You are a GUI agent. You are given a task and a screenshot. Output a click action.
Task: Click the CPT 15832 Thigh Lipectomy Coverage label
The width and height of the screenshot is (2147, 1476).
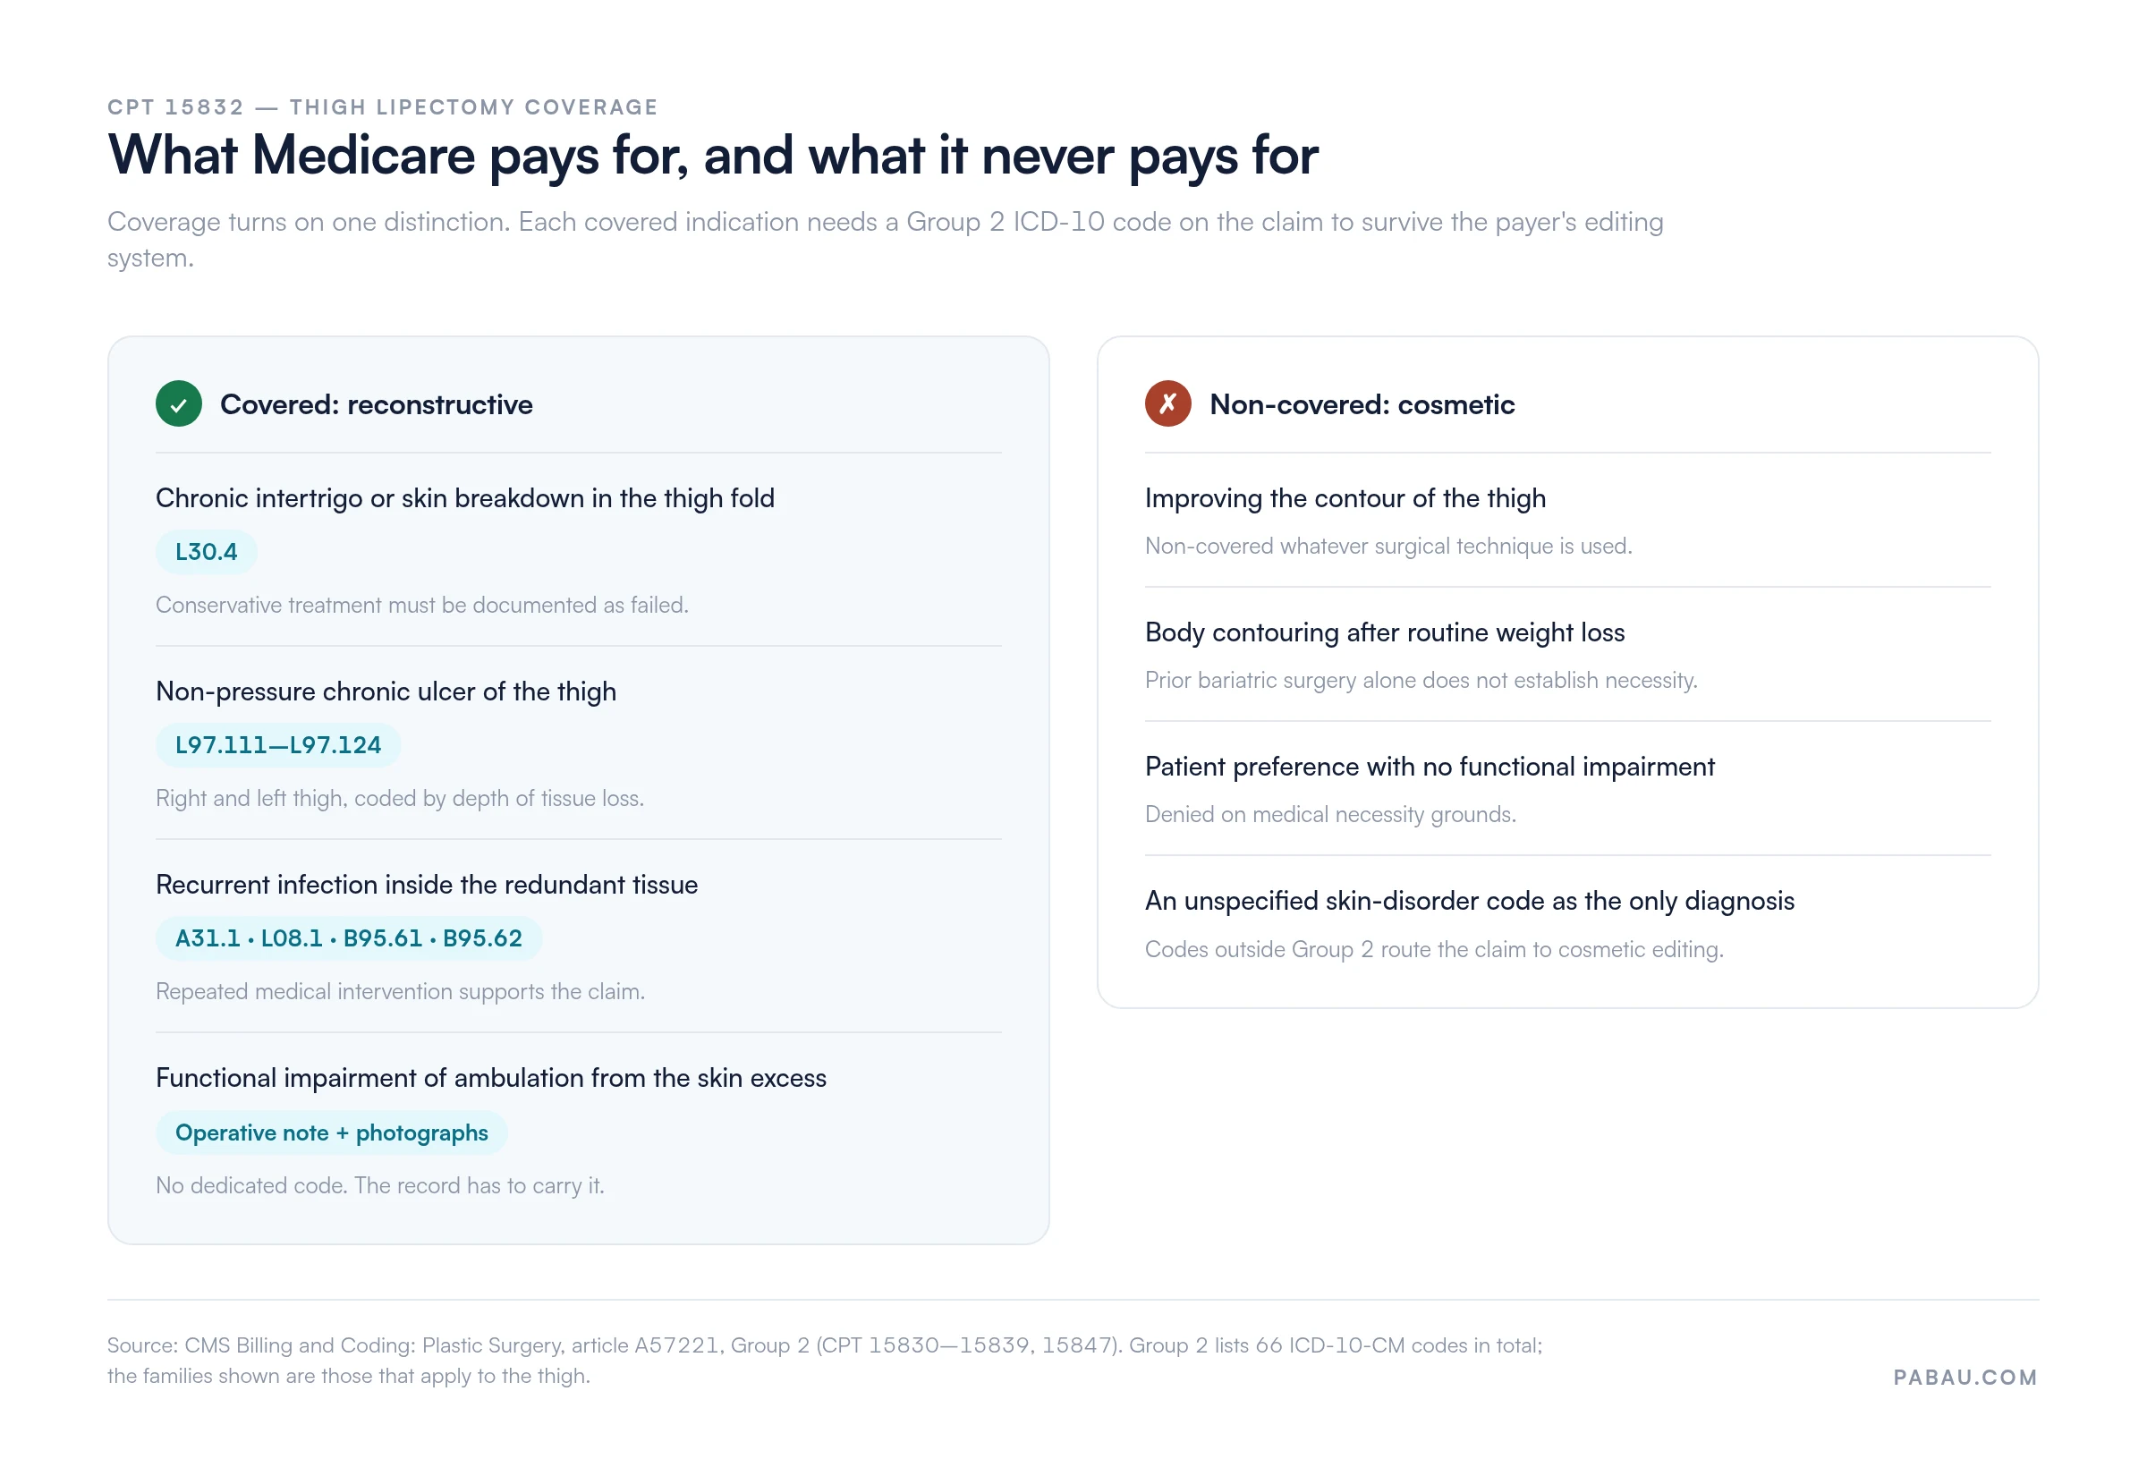click(382, 107)
